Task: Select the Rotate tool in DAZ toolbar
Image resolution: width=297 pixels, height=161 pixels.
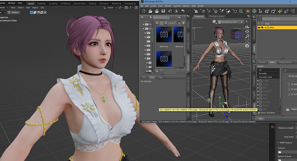Action: (273, 11)
